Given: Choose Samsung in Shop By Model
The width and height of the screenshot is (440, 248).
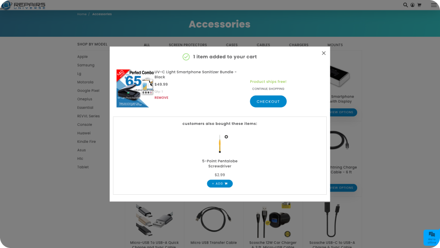Looking at the screenshot, I should point(85,65).
